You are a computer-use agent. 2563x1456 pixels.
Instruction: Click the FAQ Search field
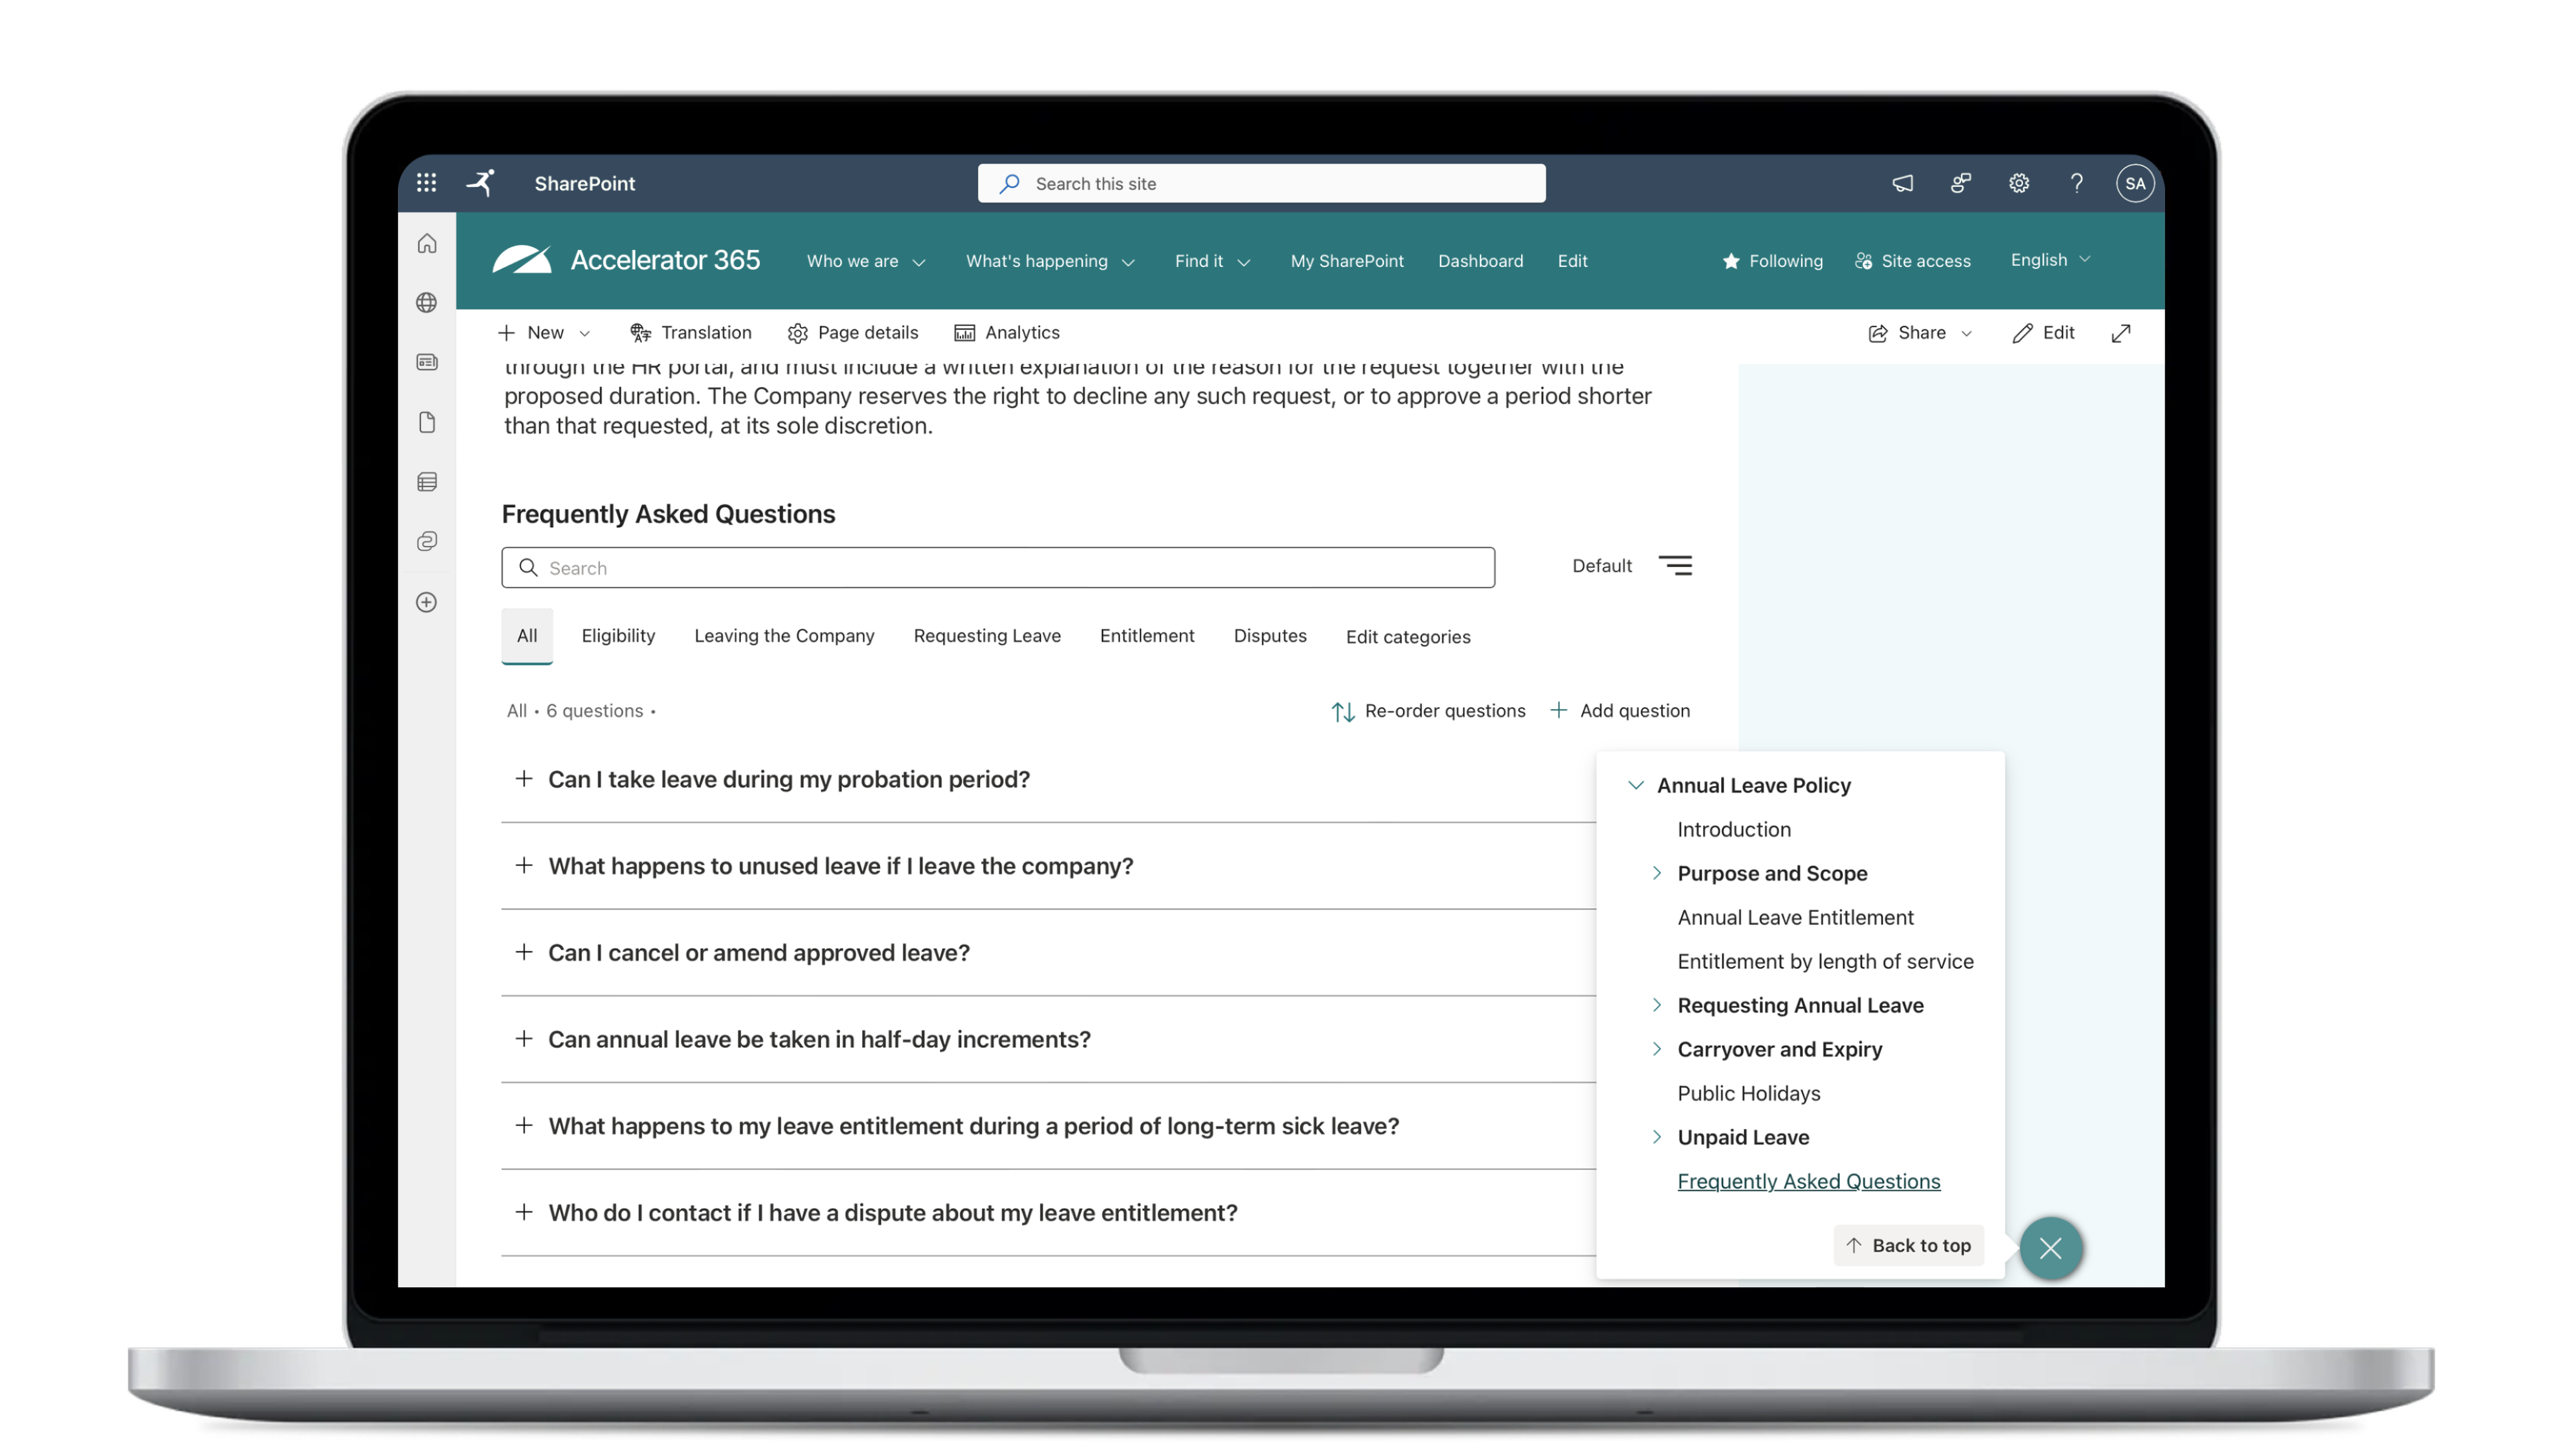998,568
